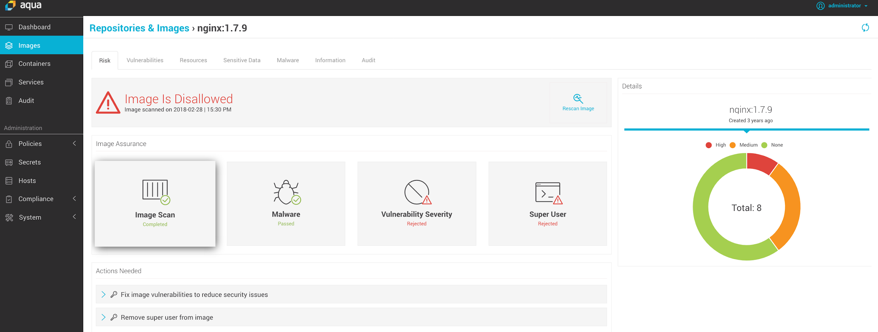This screenshot has height=332, width=878.
Task: Click the Rescan Image magnifier icon
Action: click(x=578, y=99)
